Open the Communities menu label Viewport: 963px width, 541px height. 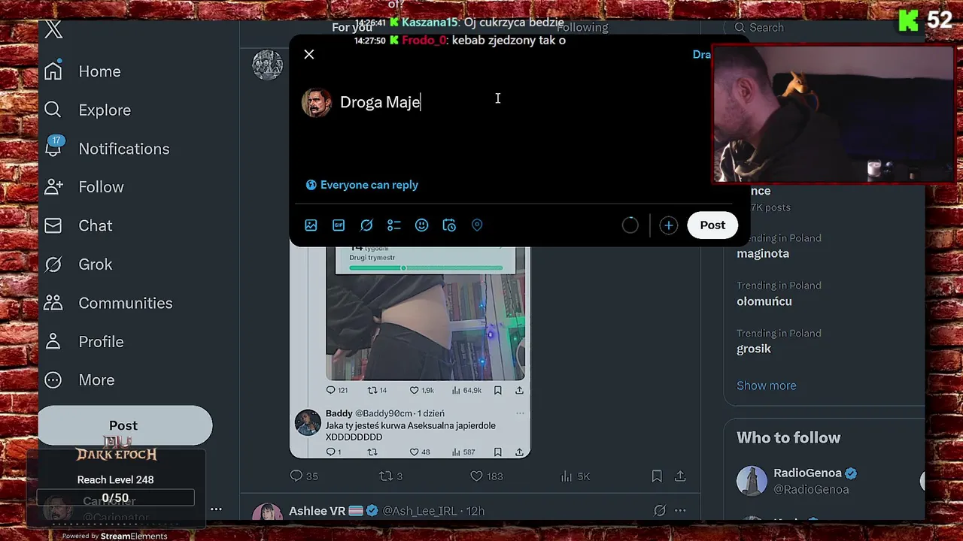[126, 303]
